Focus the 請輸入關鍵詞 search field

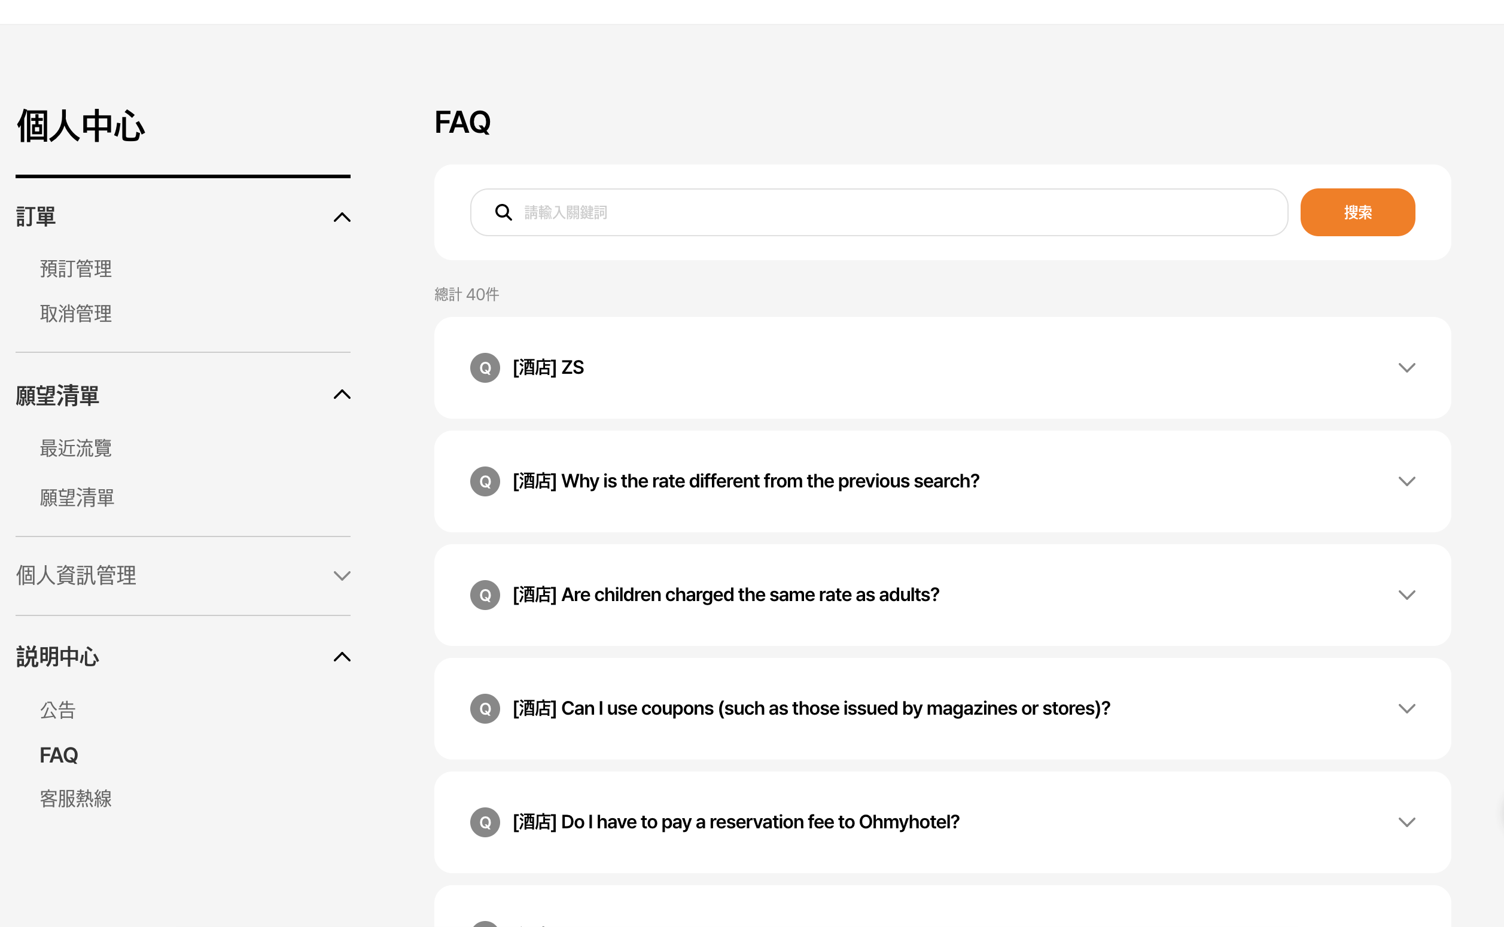(895, 212)
